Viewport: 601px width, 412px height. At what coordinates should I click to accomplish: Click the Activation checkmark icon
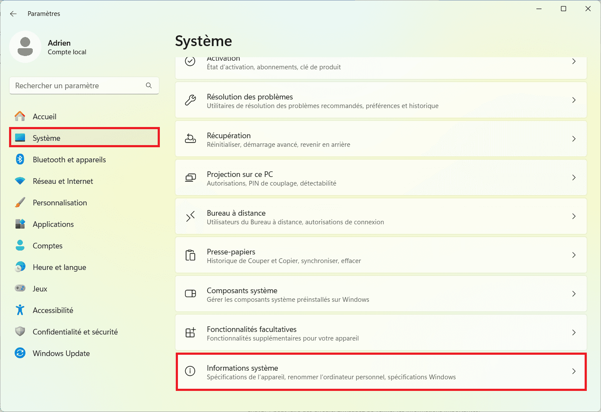pos(190,62)
